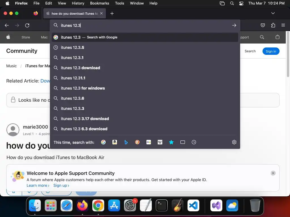Follow the Learn more link
Screen dimensions: 290x217
pyautogui.click(x=38, y=185)
